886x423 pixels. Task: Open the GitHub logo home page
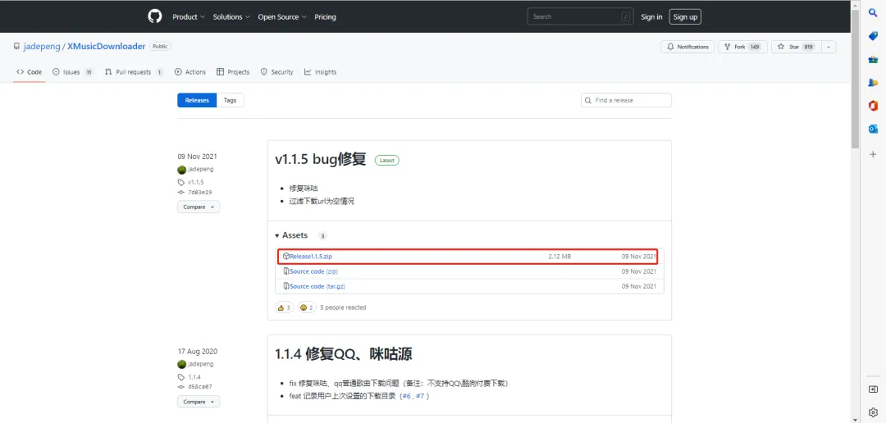coord(155,16)
